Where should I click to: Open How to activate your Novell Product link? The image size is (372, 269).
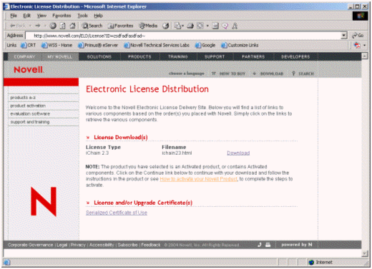(x=198, y=179)
